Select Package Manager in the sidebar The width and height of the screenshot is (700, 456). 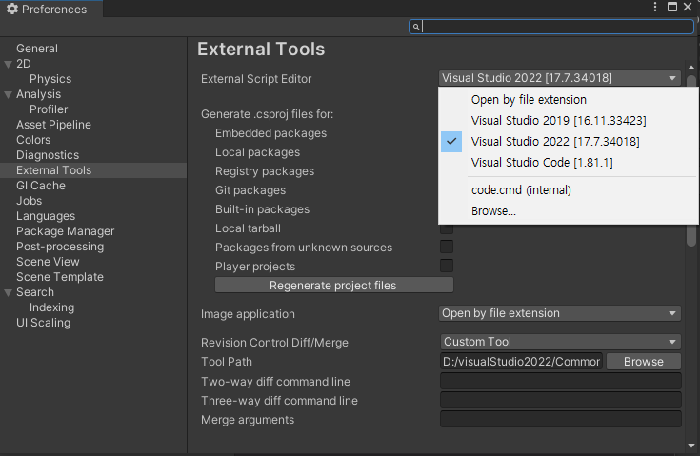[65, 231]
